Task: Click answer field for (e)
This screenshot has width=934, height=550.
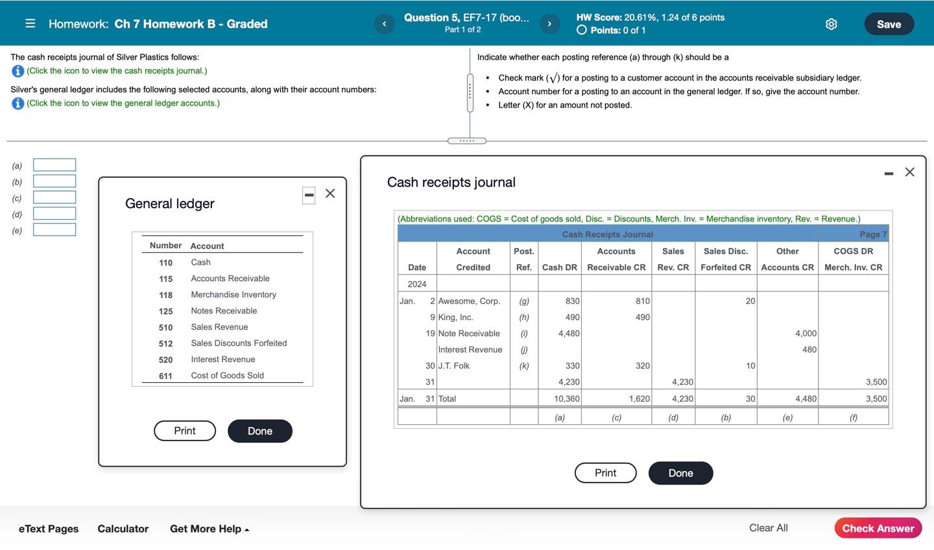Action: [x=54, y=230]
